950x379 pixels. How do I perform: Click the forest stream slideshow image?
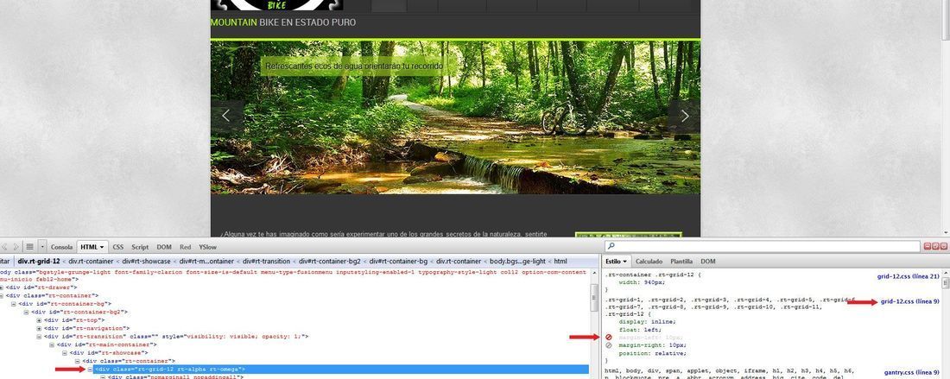pos(456,117)
